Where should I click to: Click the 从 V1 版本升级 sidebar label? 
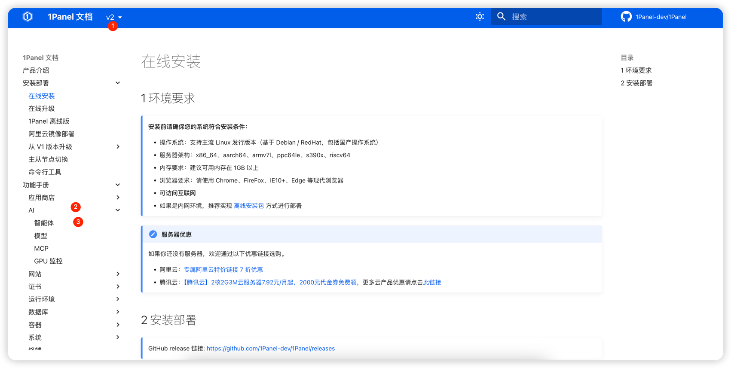point(50,147)
